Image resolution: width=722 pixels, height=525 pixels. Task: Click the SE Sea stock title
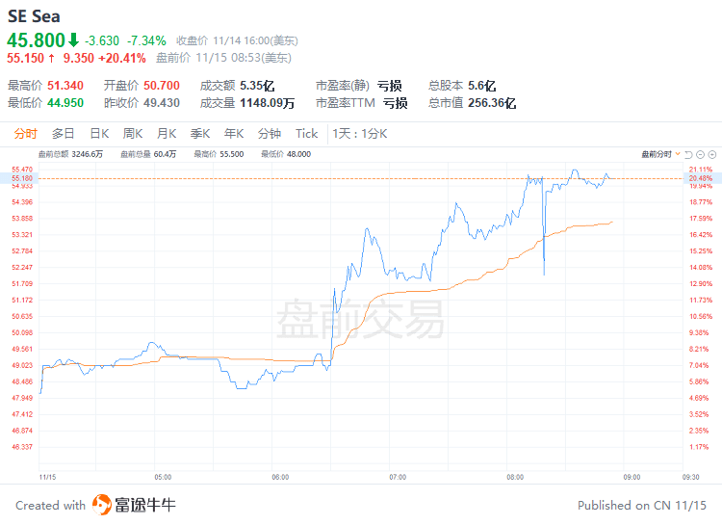point(34,16)
